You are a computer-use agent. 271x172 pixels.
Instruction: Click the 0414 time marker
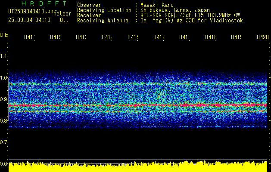point(107,37)
